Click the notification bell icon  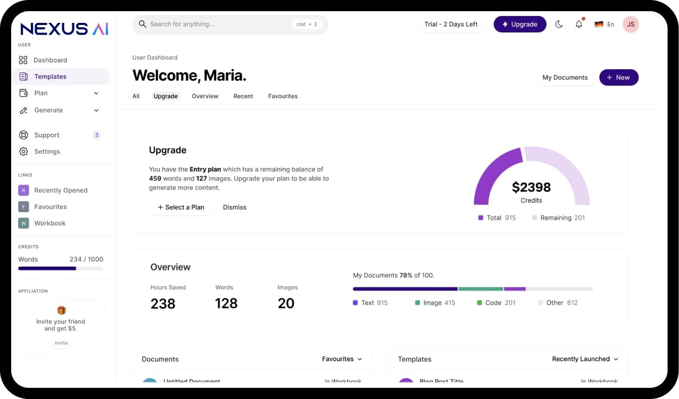tap(579, 24)
